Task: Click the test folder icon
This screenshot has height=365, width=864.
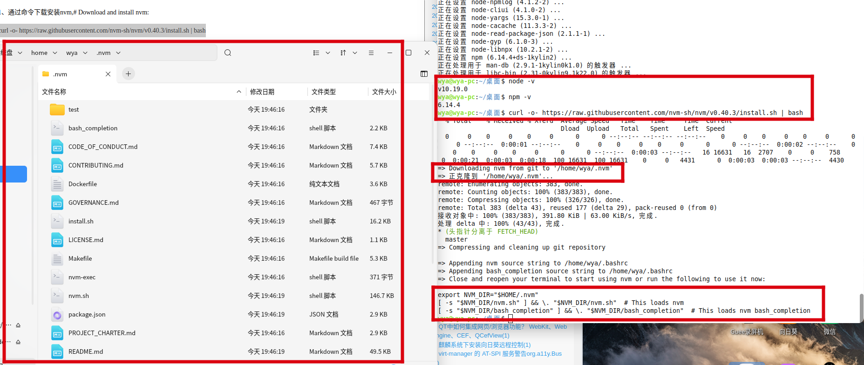Action: [57, 109]
